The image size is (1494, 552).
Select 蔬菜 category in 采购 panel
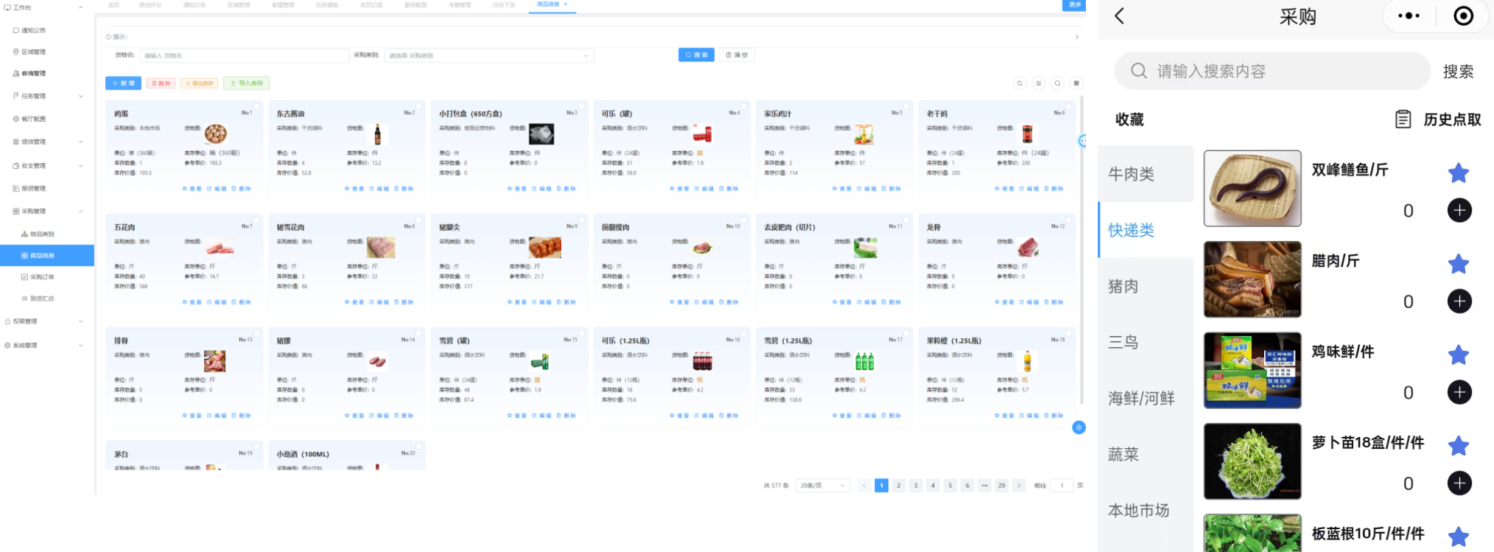point(1146,454)
